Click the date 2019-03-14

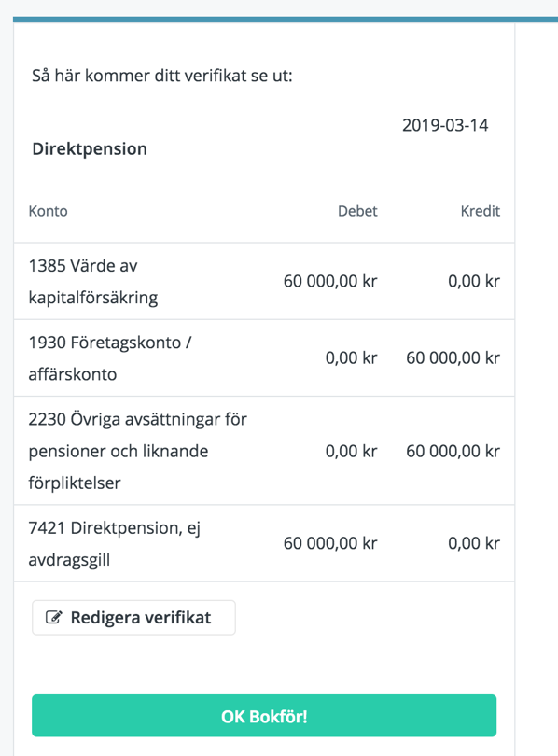(445, 125)
